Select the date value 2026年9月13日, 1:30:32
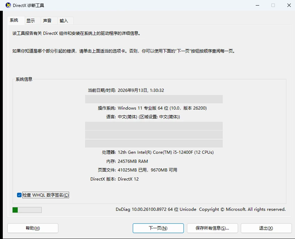The height and width of the screenshot is (239, 295). point(141,90)
